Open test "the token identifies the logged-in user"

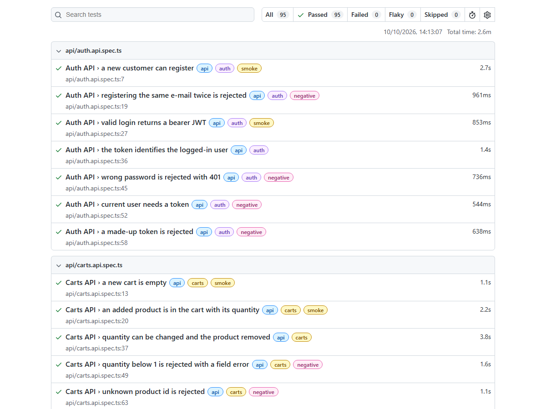coord(147,150)
